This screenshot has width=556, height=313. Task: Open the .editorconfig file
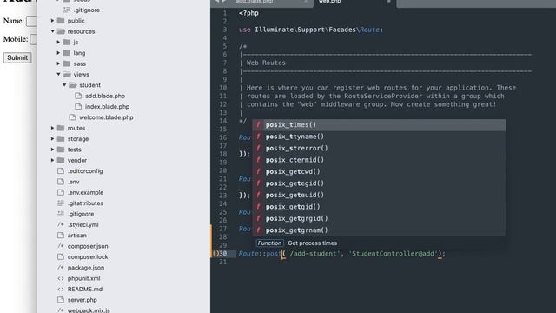coord(85,171)
